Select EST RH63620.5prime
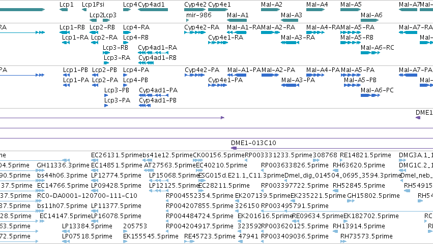433x244 pixels. (336, 170)
